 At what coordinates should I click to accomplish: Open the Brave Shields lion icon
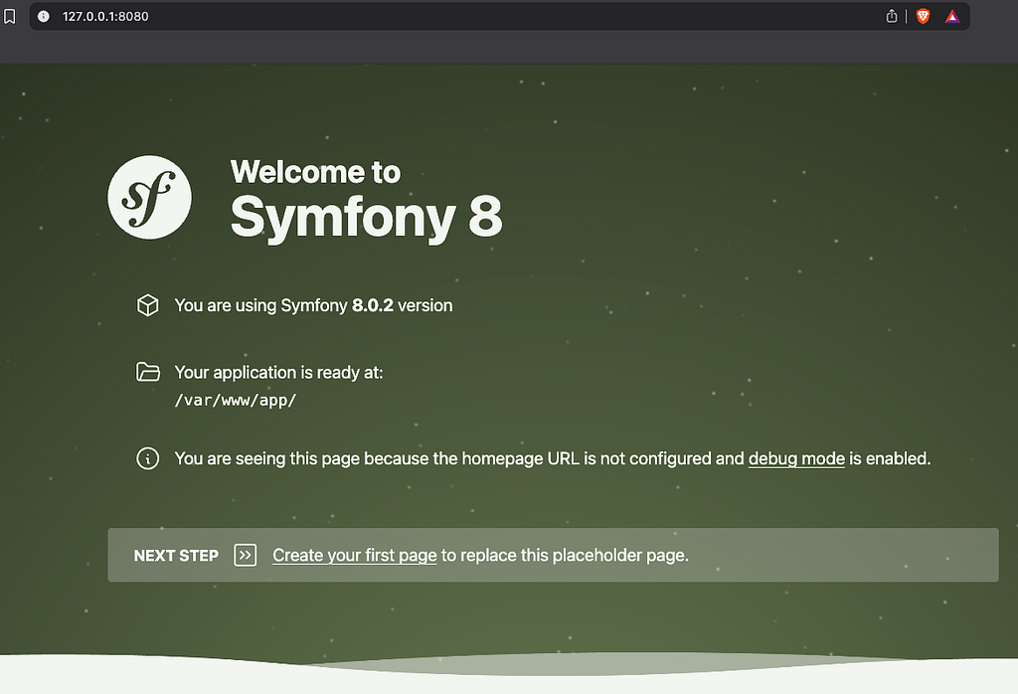pyautogui.click(x=923, y=16)
